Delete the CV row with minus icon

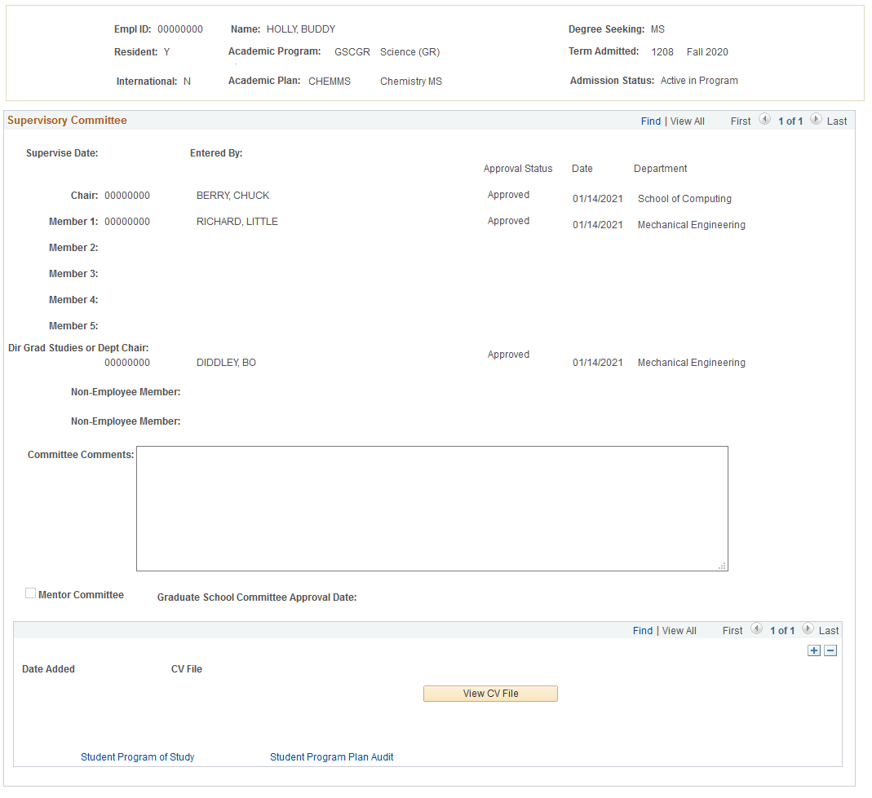tap(830, 650)
